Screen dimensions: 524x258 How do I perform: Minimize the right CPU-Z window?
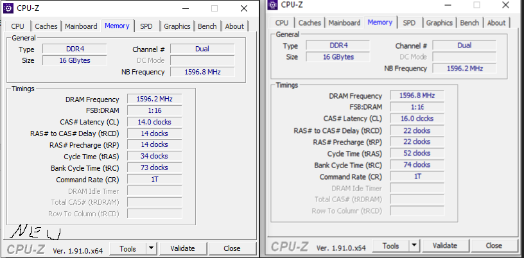[x=447, y=5]
